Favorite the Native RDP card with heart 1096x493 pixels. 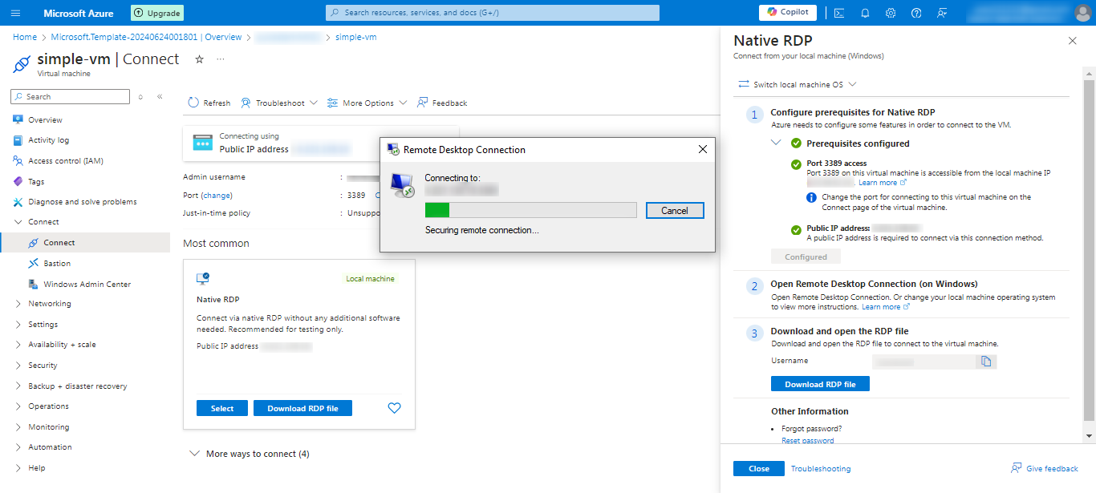(394, 408)
